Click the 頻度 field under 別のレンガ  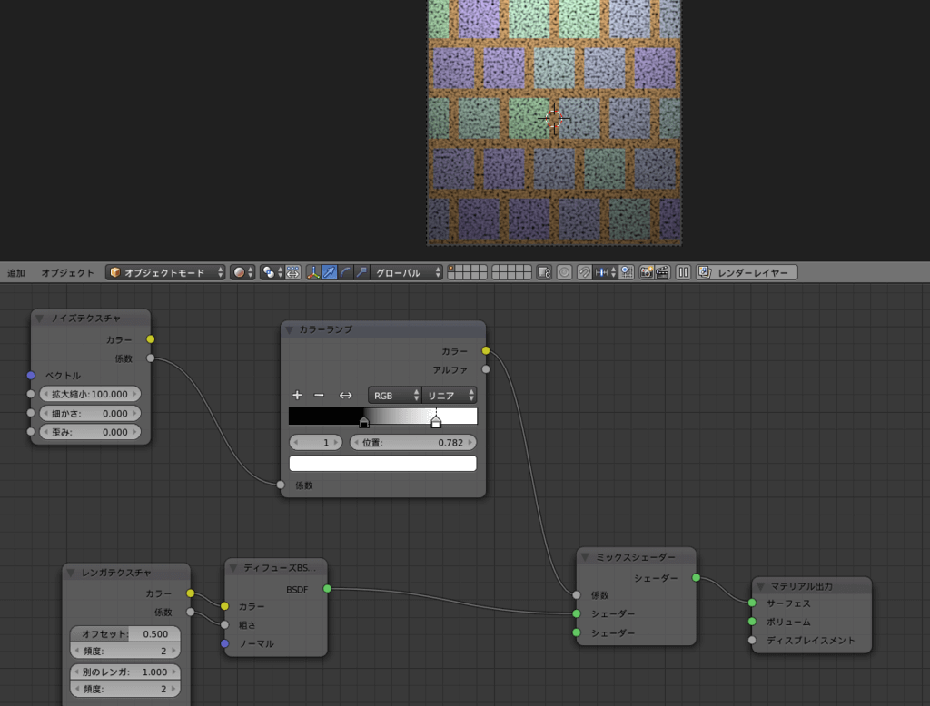point(125,689)
